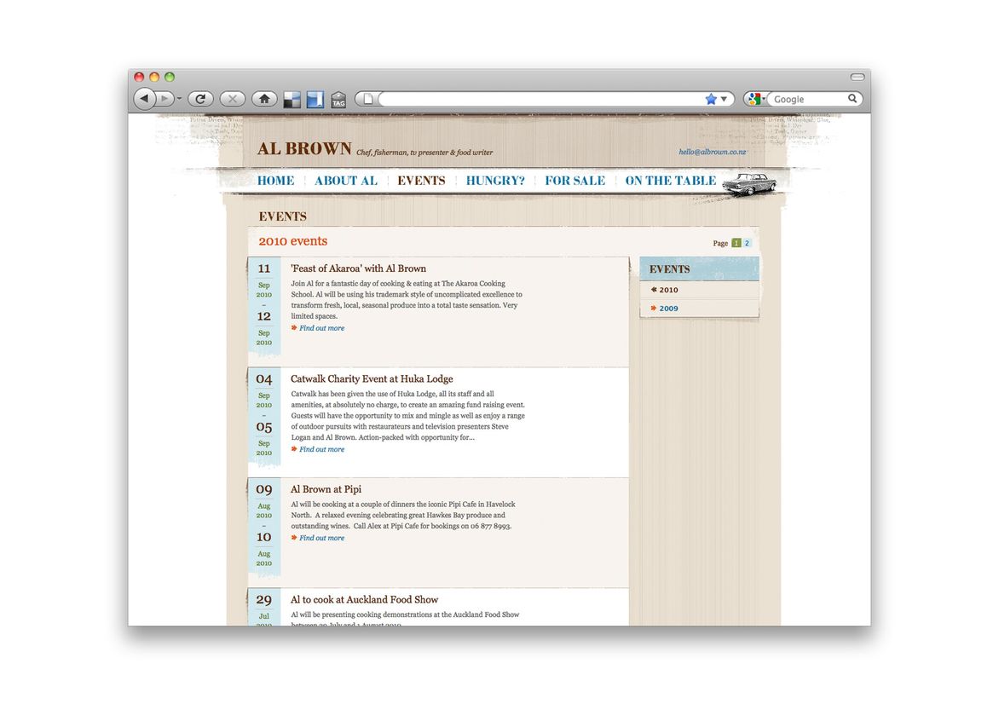Reload the page with the refresh button

[200, 99]
